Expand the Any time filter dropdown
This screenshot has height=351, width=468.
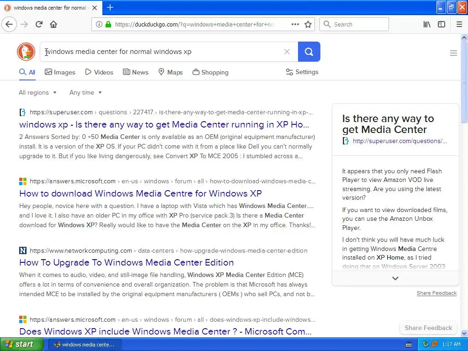pos(85,92)
